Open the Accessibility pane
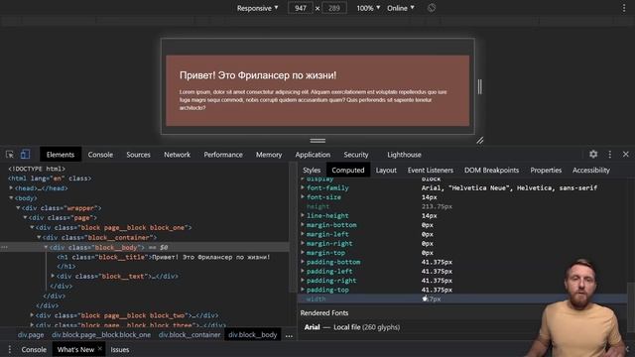 [x=591, y=170]
